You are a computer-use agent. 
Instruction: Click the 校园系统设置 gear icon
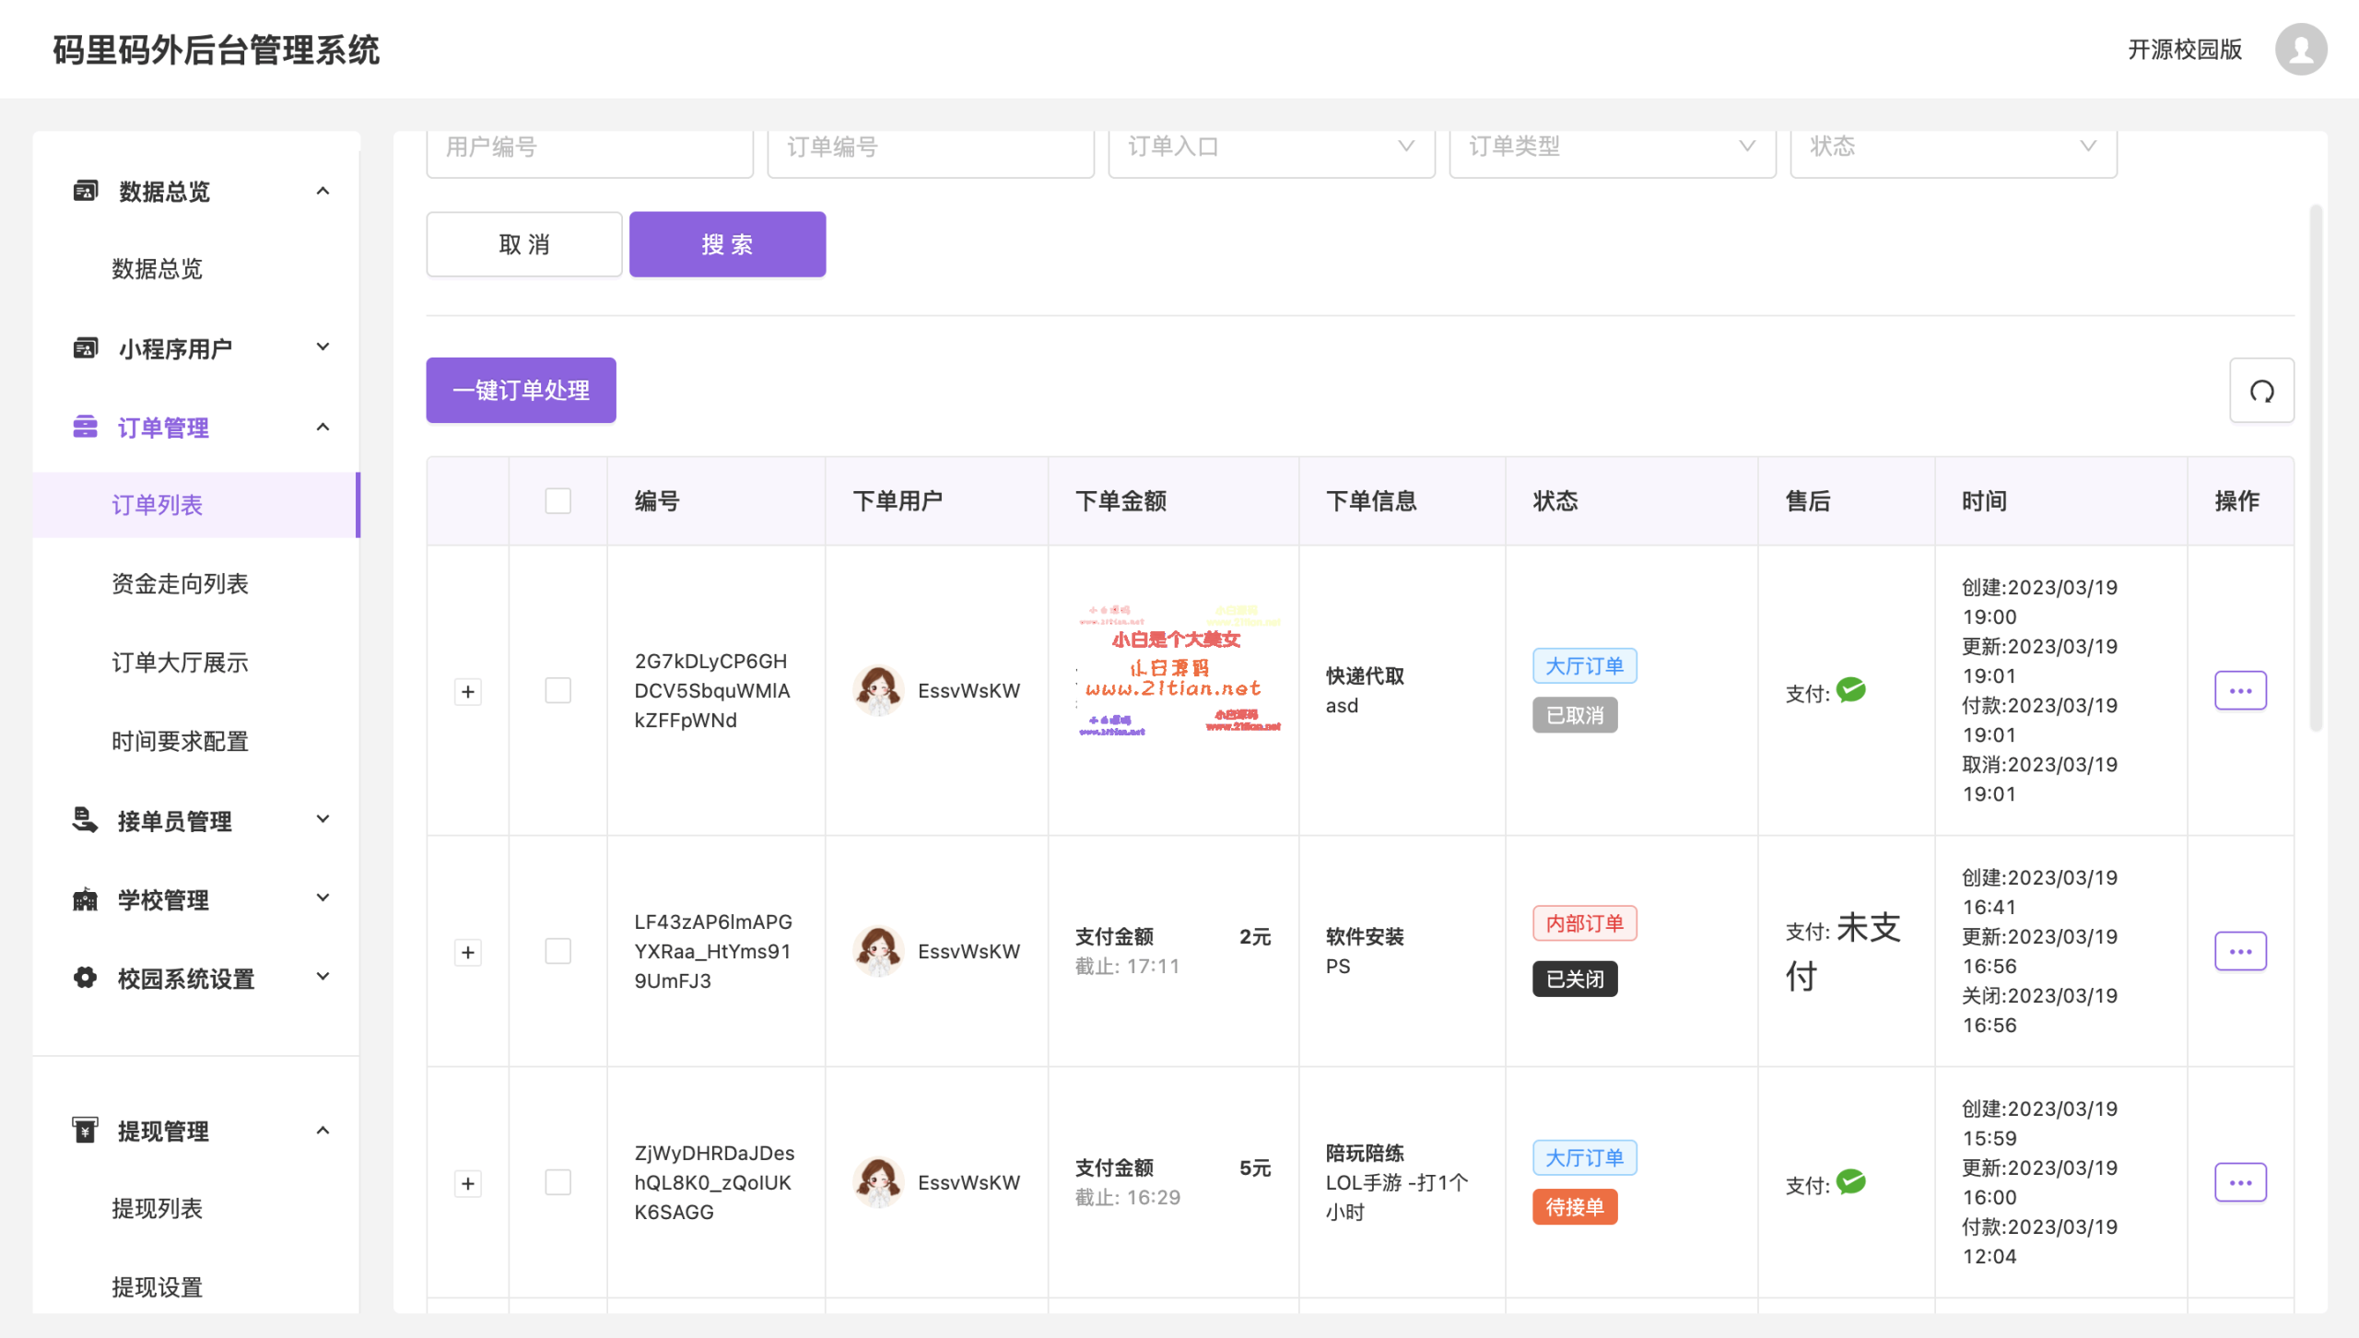(x=84, y=978)
